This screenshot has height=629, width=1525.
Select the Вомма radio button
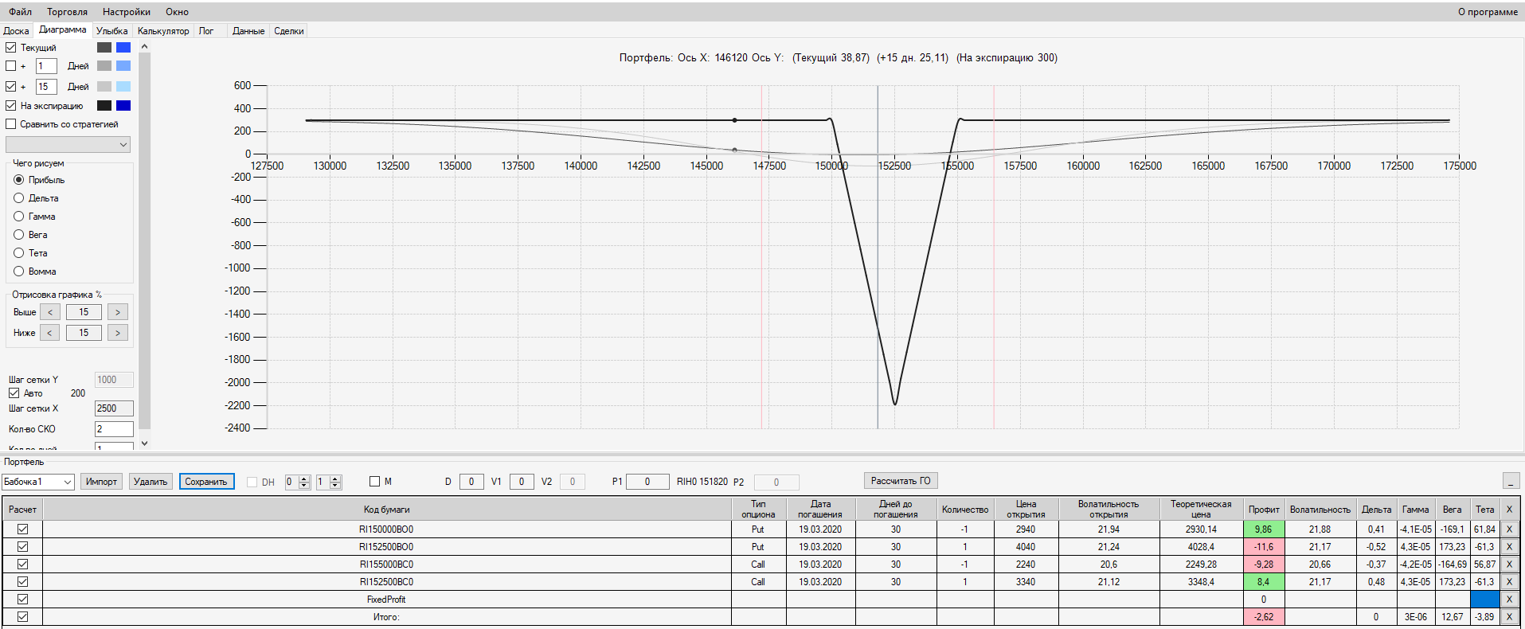[x=19, y=272]
